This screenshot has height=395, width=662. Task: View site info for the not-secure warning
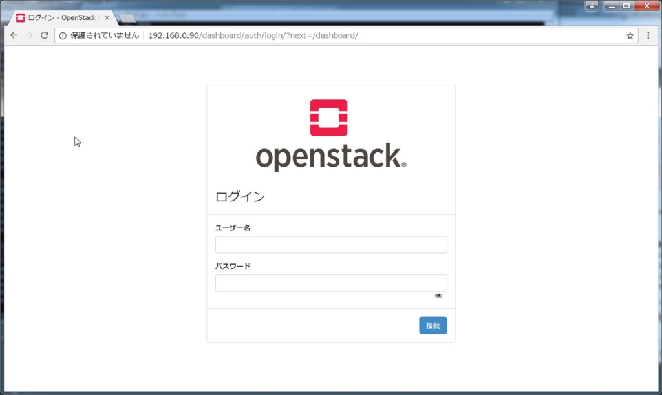[63, 36]
